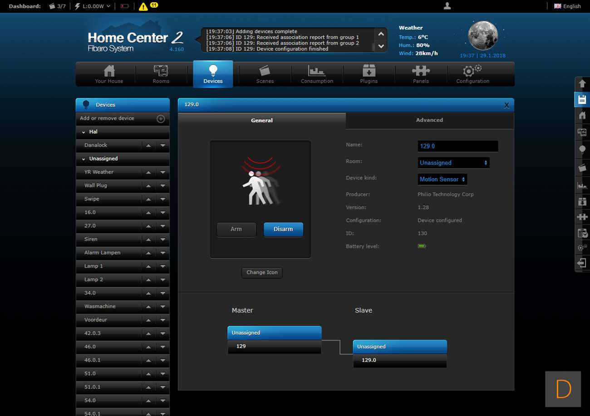Click the clapperboard scenes icon in right sidebar
This screenshot has width=590, height=416.
click(x=582, y=167)
